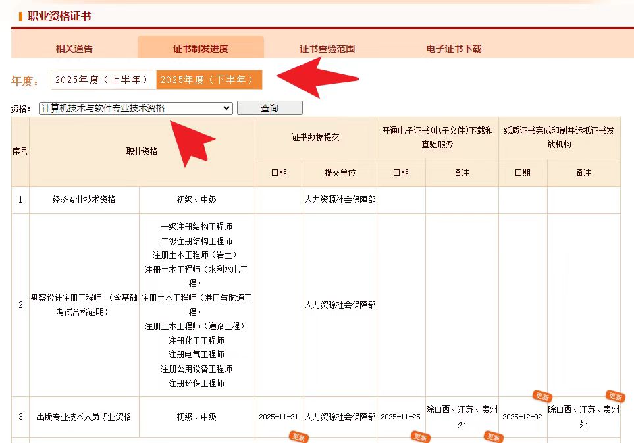Click the 更新 badge under the e-certificate 备注 cell
Image resolution: width=634 pixels, height=443 pixels.
tap(493, 437)
